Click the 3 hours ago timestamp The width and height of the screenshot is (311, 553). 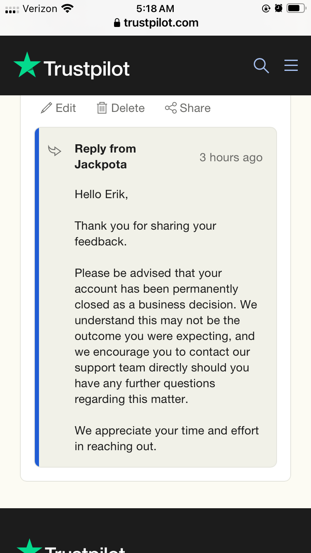point(231,158)
